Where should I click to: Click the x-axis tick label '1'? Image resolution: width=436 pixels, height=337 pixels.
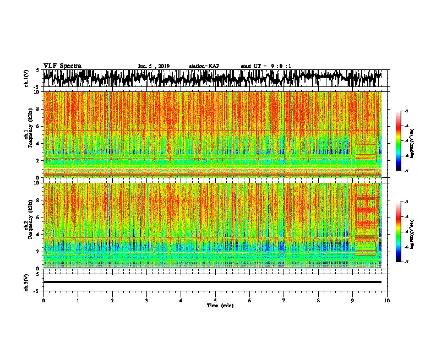coord(78,301)
